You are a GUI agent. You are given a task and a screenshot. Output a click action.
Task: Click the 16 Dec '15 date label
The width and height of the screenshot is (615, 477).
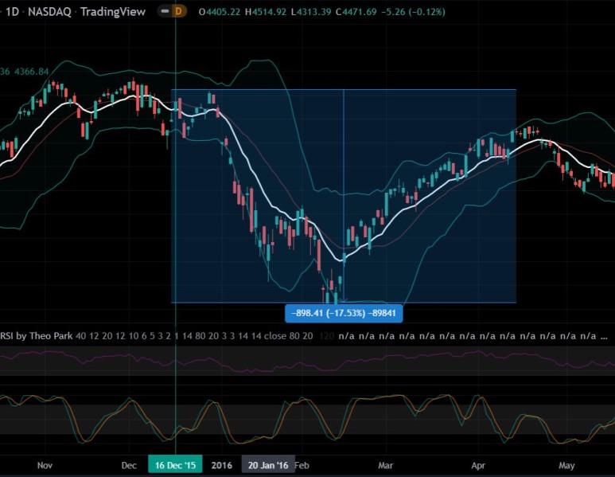pos(175,465)
